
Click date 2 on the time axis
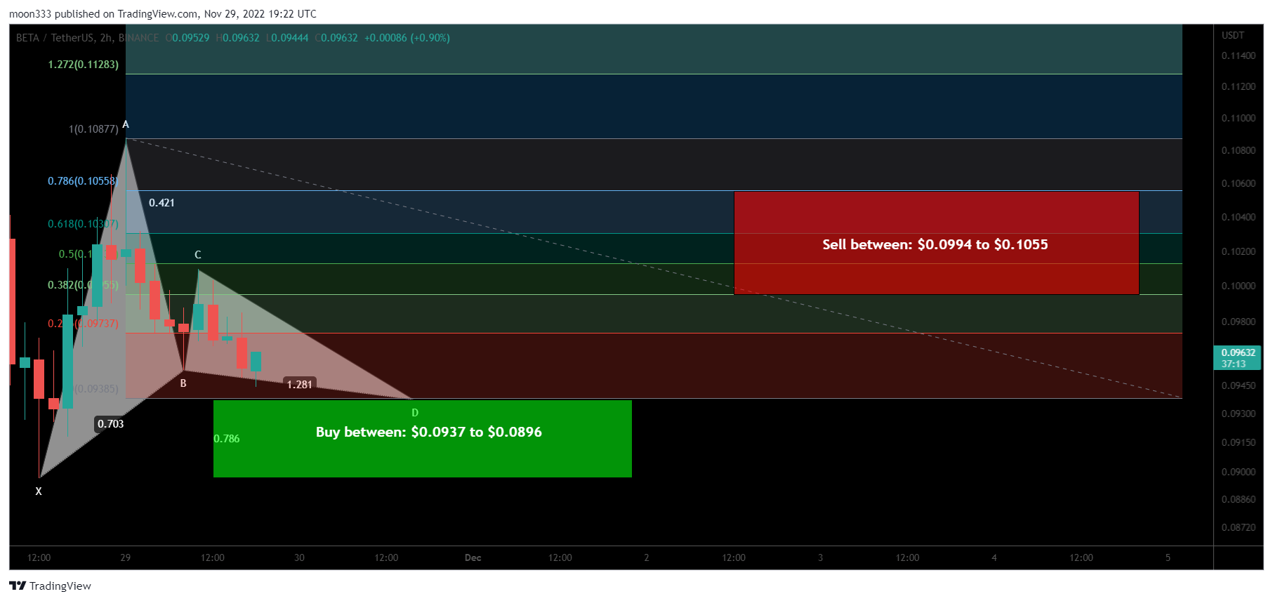coord(647,557)
